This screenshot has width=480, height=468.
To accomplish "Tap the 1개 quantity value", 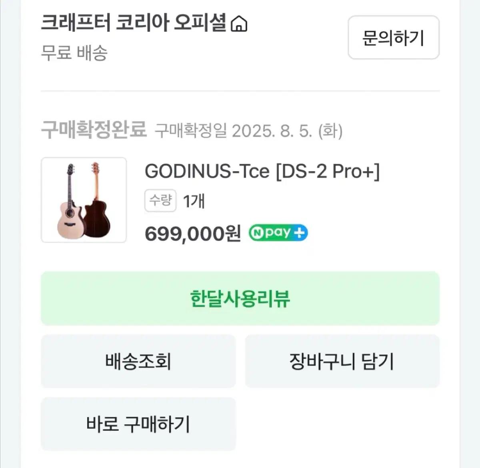I will pyautogui.click(x=194, y=201).
